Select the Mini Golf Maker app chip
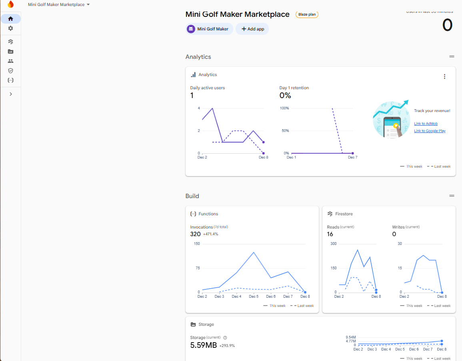 [209, 29]
